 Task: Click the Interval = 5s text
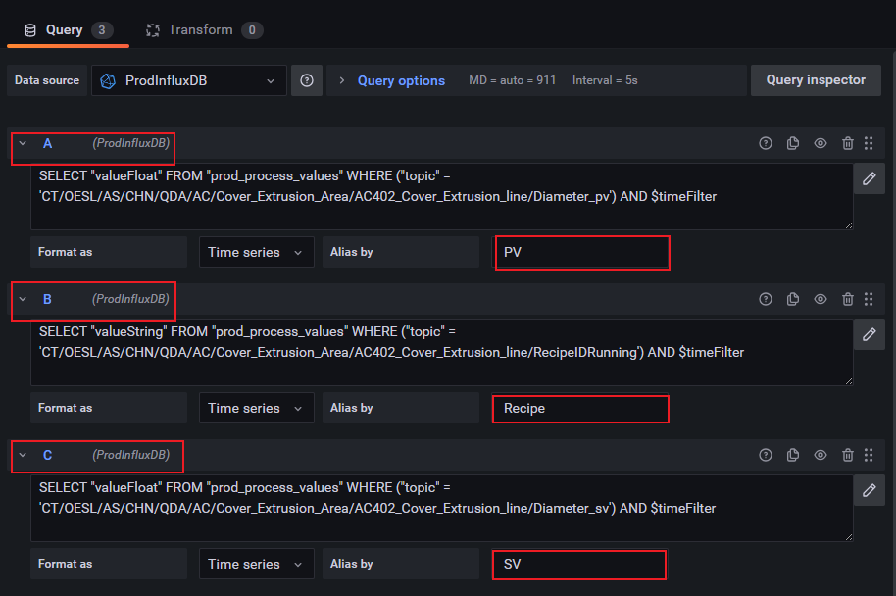point(605,80)
